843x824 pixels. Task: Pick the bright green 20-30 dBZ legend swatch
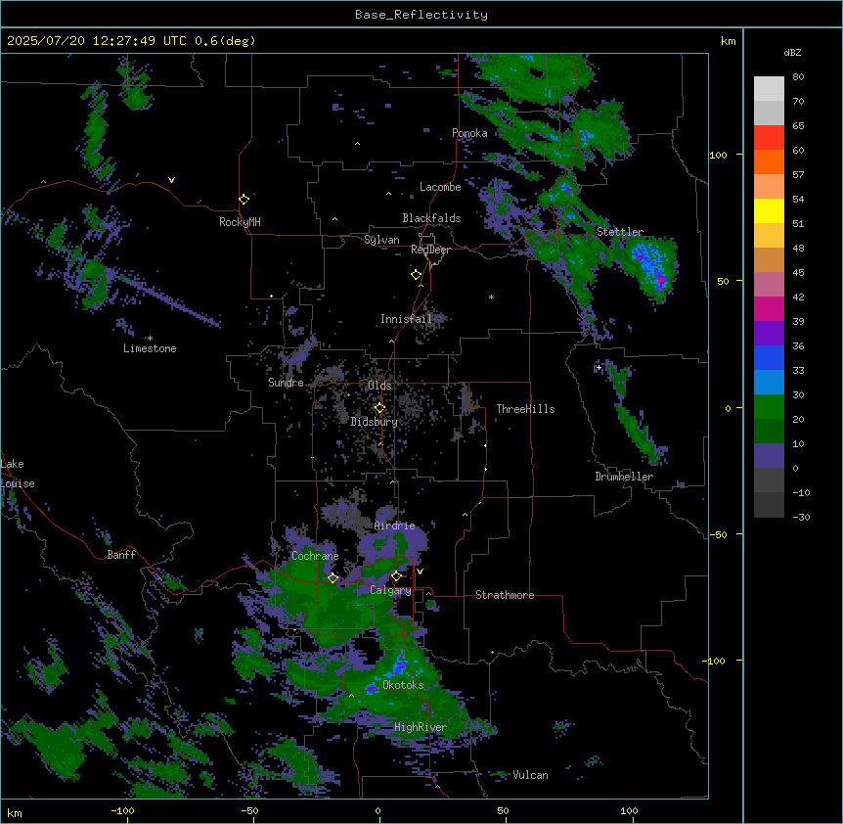pyautogui.click(x=769, y=407)
